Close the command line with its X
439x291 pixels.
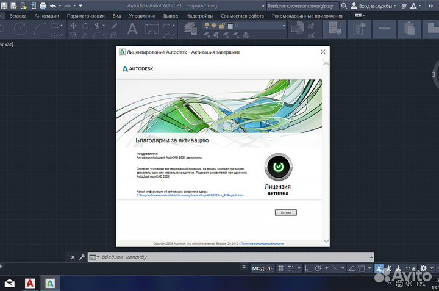[x=73, y=257]
